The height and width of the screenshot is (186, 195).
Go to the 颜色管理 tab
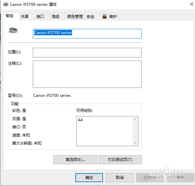click(75, 16)
